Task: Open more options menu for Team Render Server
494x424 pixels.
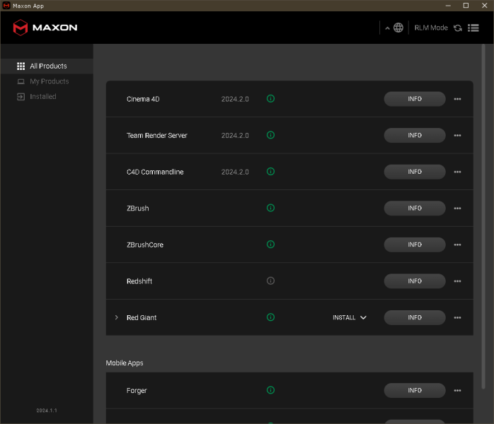Action: pyautogui.click(x=457, y=136)
